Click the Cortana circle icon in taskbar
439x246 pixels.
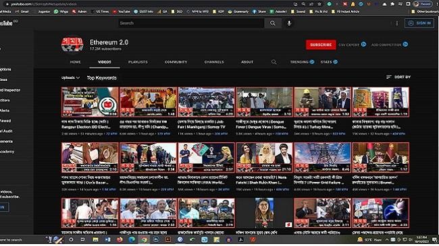coord(71,239)
